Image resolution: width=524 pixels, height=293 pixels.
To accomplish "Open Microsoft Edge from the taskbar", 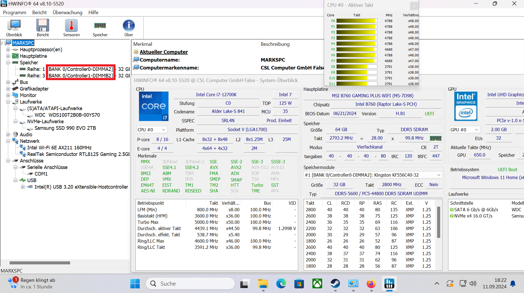I will (281, 284).
